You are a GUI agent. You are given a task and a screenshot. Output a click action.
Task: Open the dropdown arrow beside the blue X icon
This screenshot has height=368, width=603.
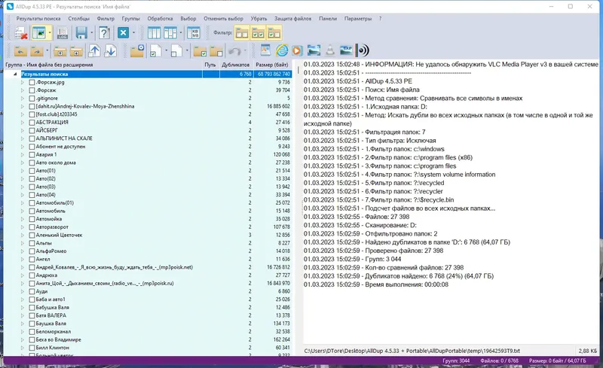[133, 33]
